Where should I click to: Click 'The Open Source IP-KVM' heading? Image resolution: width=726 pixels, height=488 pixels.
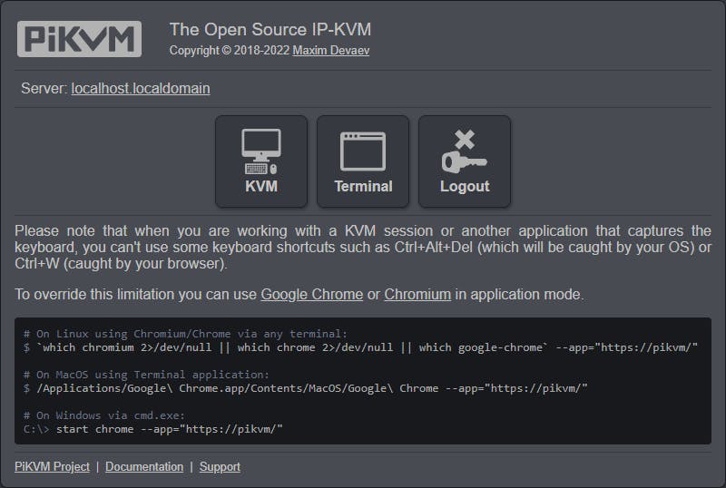270,30
